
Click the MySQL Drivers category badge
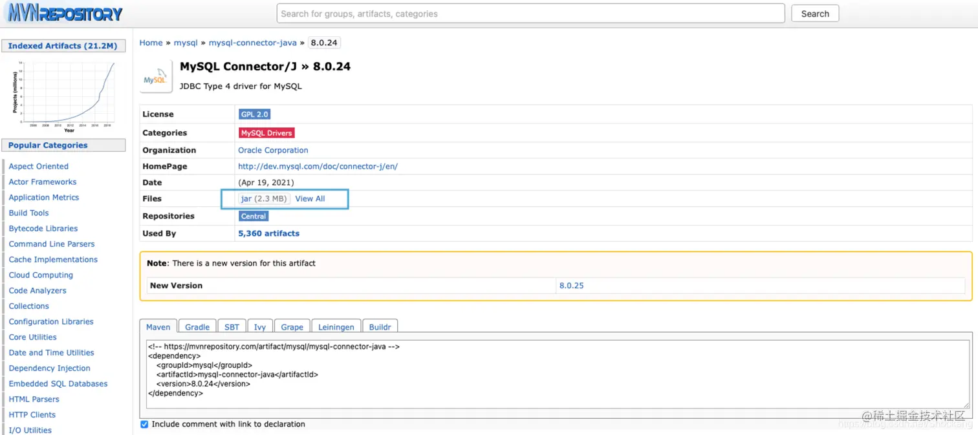pyautogui.click(x=266, y=133)
